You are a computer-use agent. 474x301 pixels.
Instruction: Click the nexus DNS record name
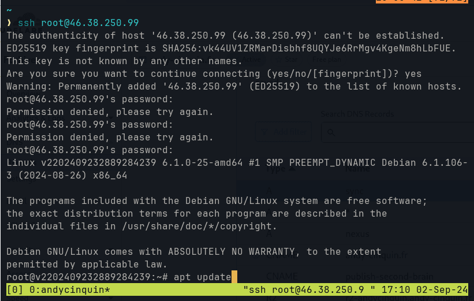pos(357,233)
